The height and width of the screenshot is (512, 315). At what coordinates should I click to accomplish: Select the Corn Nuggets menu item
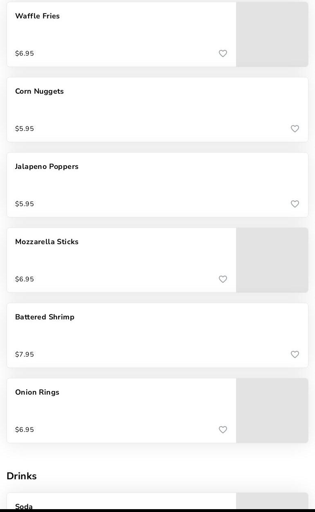pyautogui.click(x=39, y=91)
